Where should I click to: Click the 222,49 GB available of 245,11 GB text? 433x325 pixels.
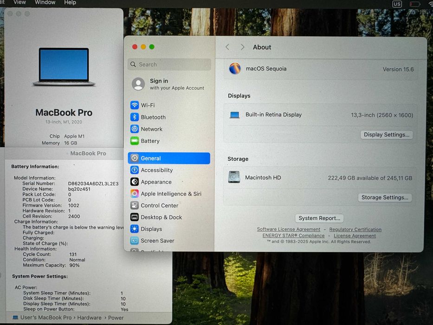point(370,178)
